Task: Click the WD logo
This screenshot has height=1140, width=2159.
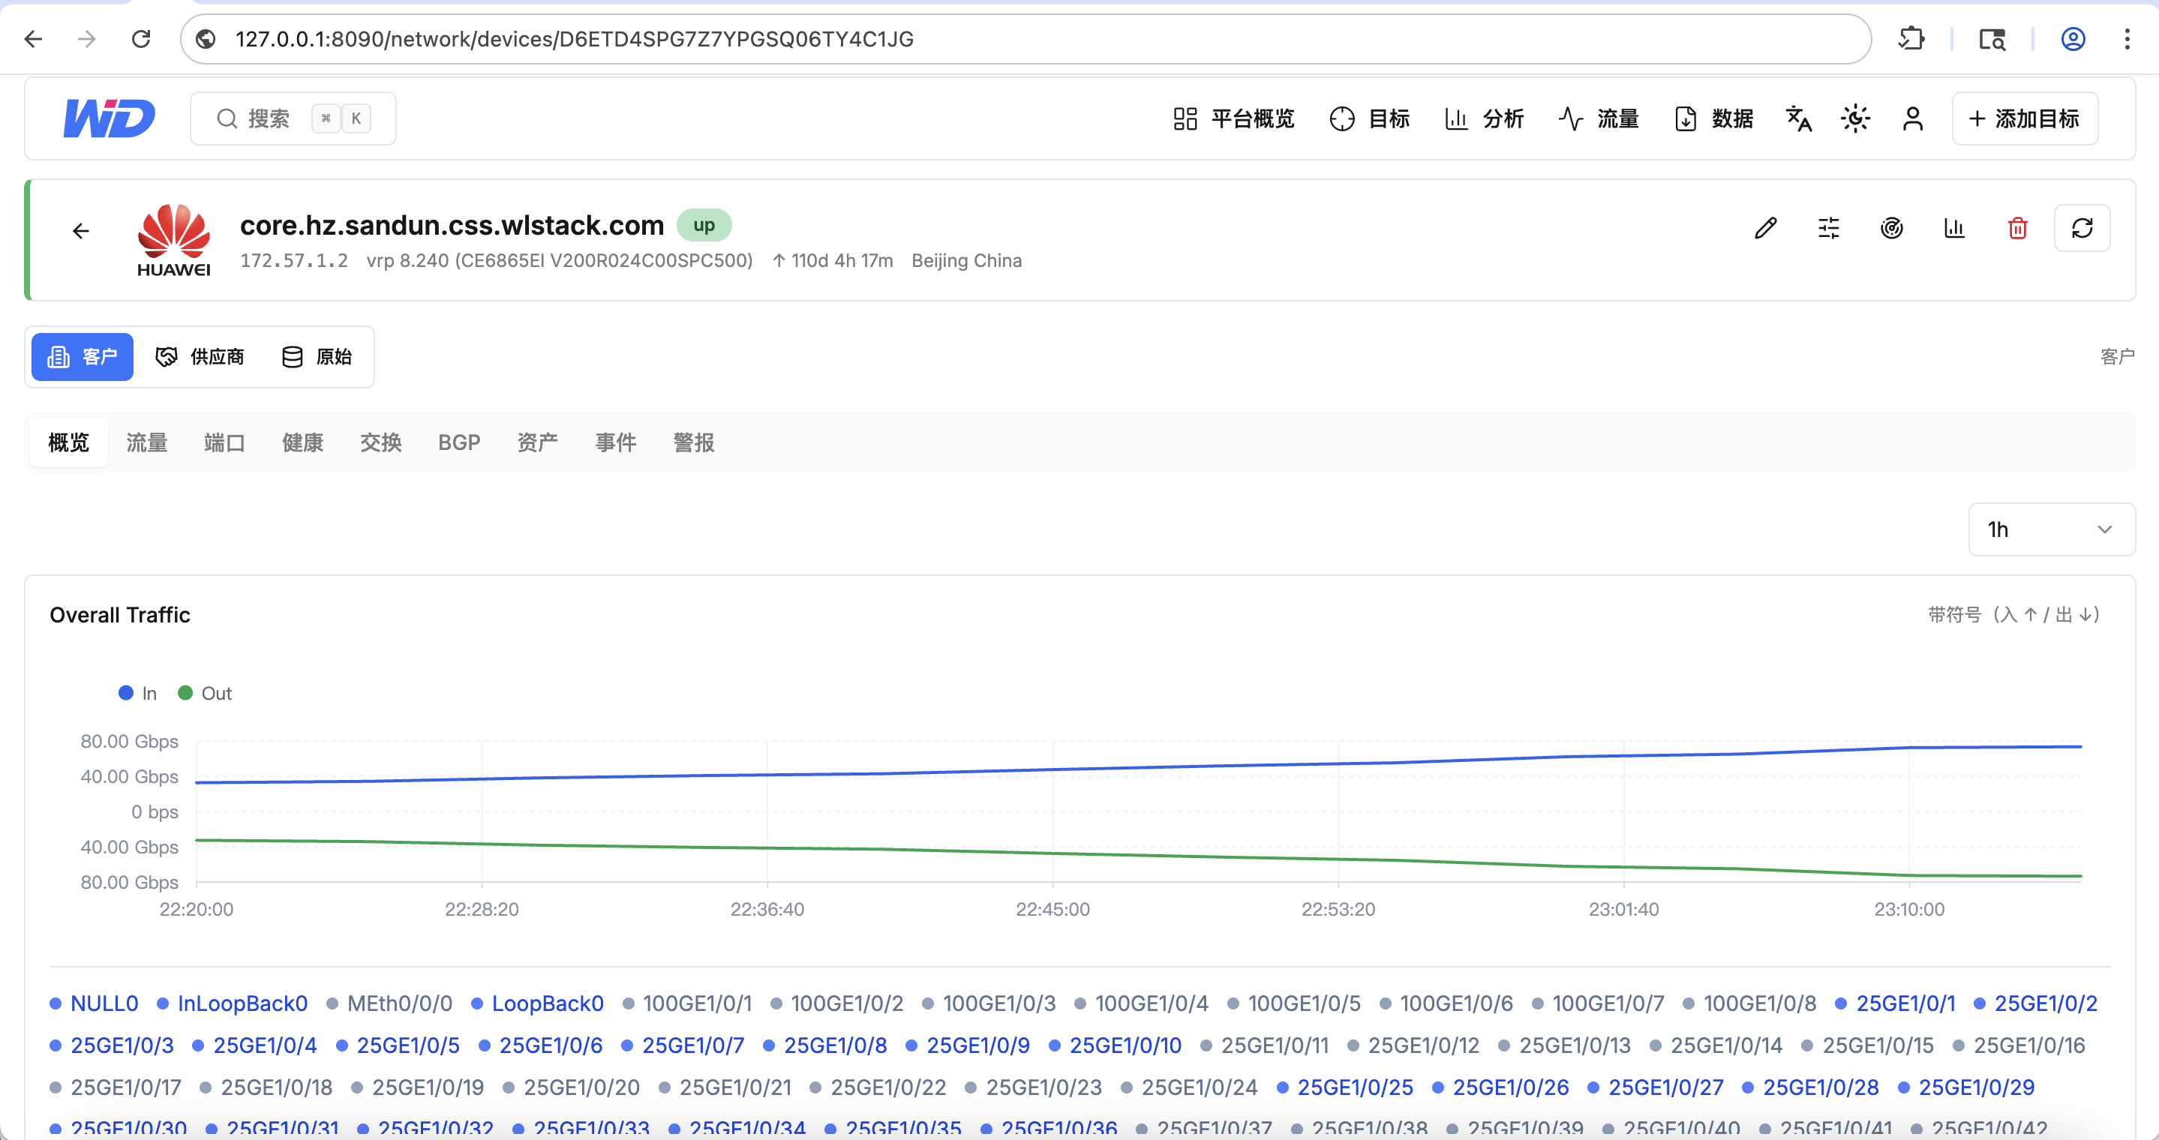Action: 109,118
